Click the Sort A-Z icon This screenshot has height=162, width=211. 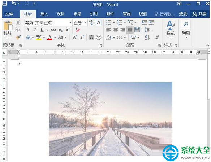pyautogui.click(x=147, y=37)
